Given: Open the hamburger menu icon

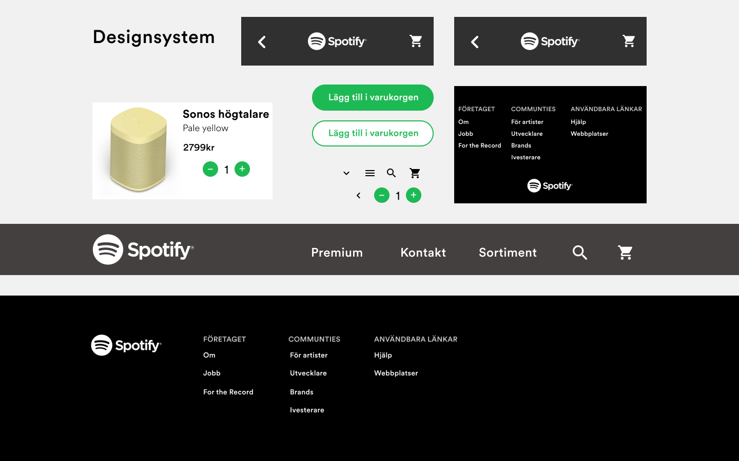Looking at the screenshot, I should (x=370, y=173).
